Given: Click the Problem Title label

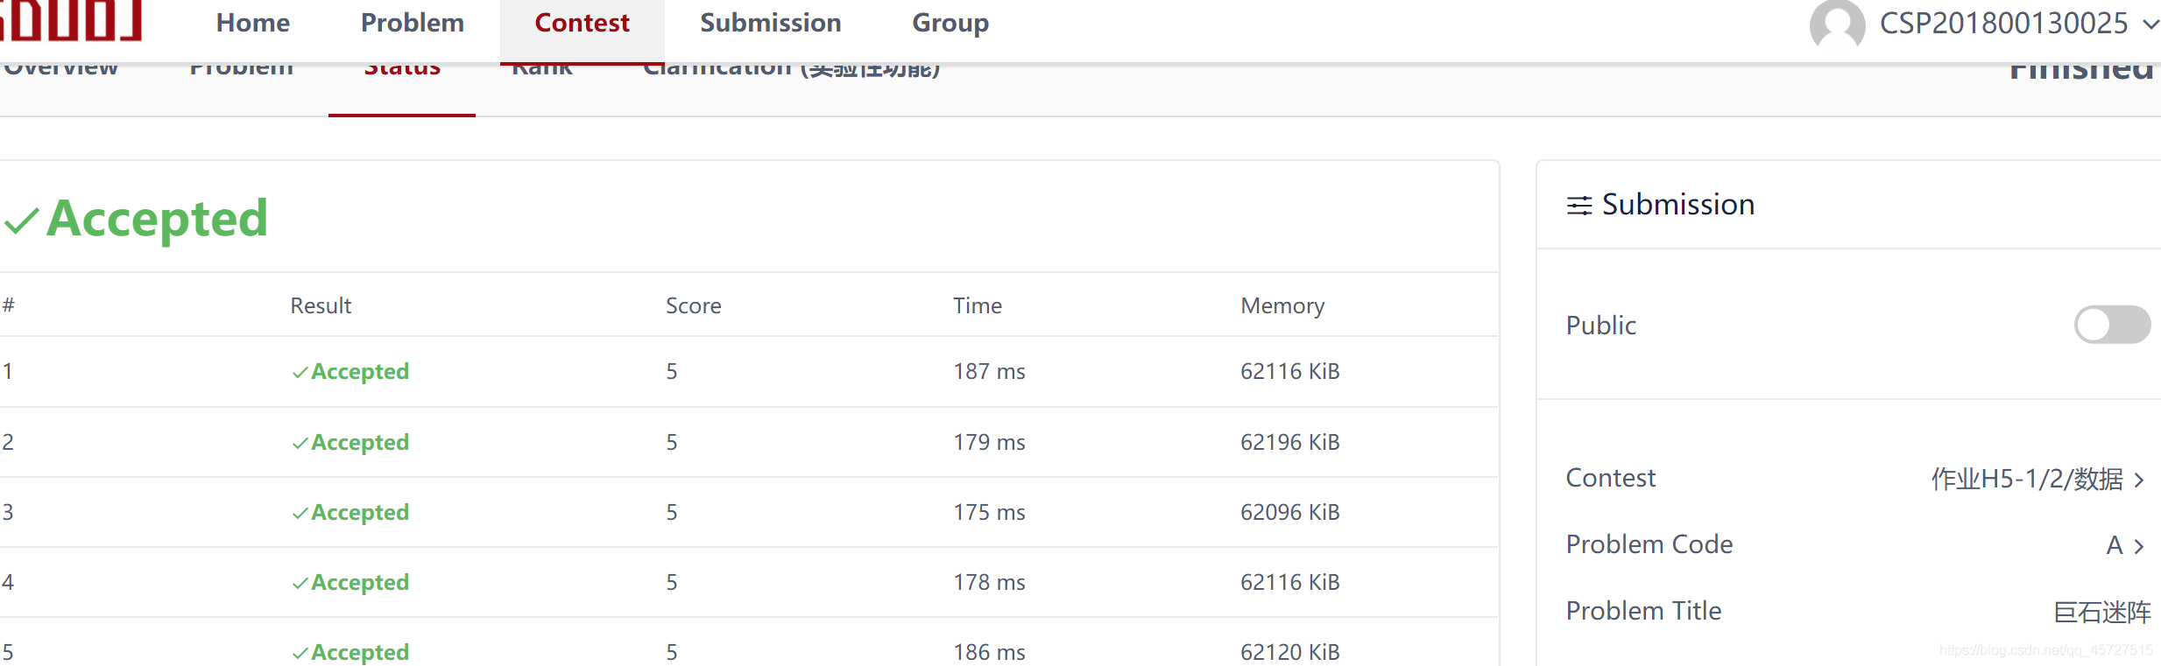Looking at the screenshot, I should click(1643, 611).
